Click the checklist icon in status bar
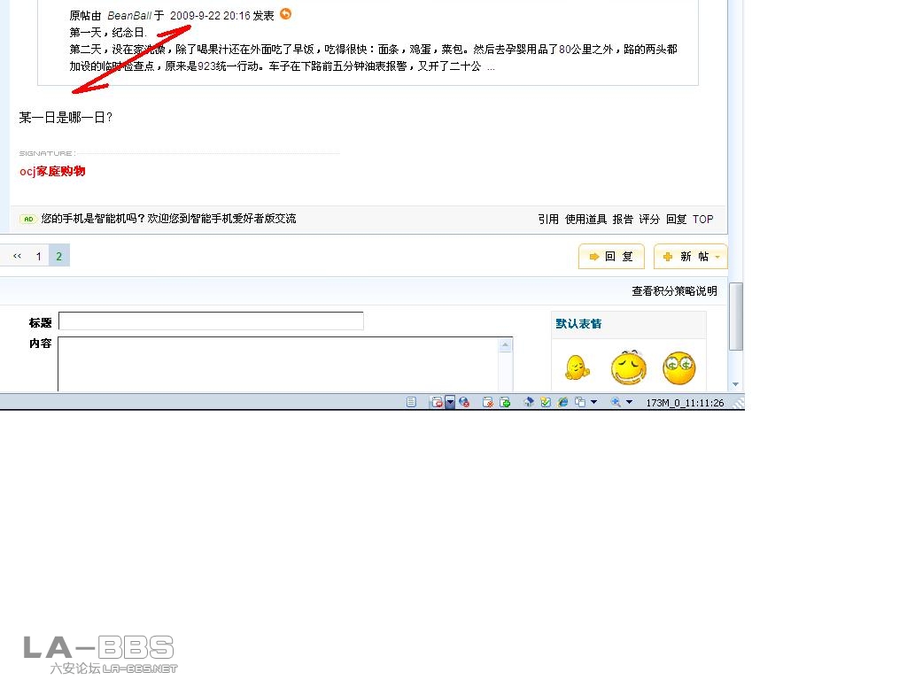Screen dimensions: 907x680 546,402
